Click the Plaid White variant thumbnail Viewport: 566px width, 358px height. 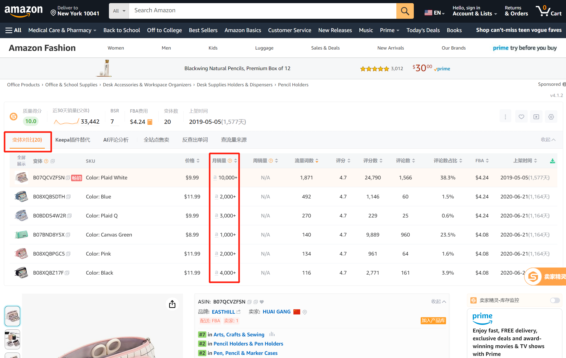[x=21, y=178]
